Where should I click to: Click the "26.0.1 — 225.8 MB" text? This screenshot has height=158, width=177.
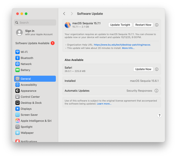coord(75,71)
